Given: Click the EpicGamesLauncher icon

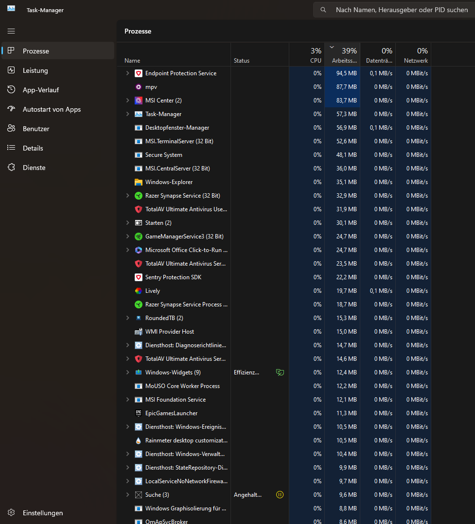Looking at the screenshot, I should tap(139, 413).
